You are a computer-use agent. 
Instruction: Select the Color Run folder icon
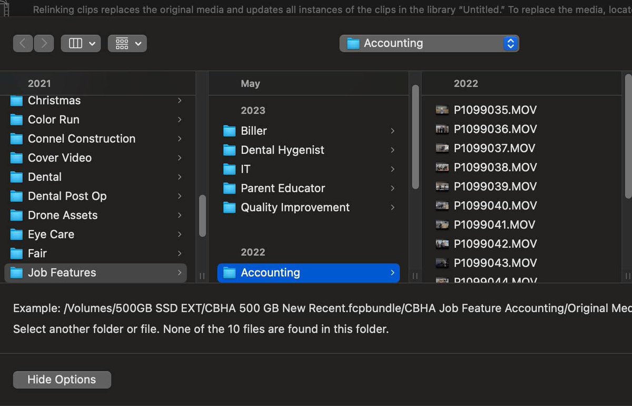click(x=17, y=120)
